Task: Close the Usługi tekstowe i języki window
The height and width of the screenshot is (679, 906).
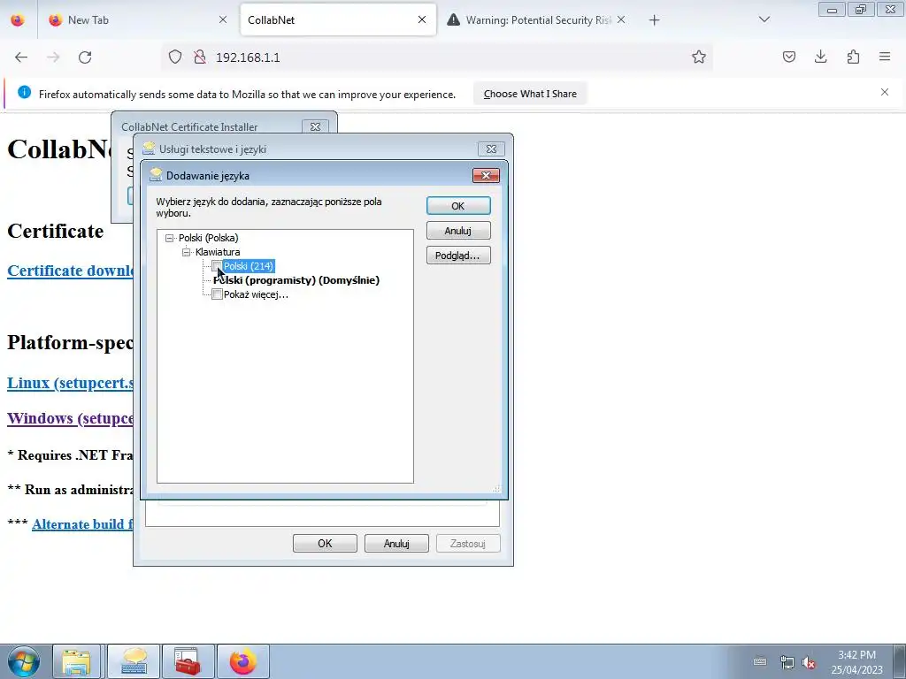Action: coord(491,149)
